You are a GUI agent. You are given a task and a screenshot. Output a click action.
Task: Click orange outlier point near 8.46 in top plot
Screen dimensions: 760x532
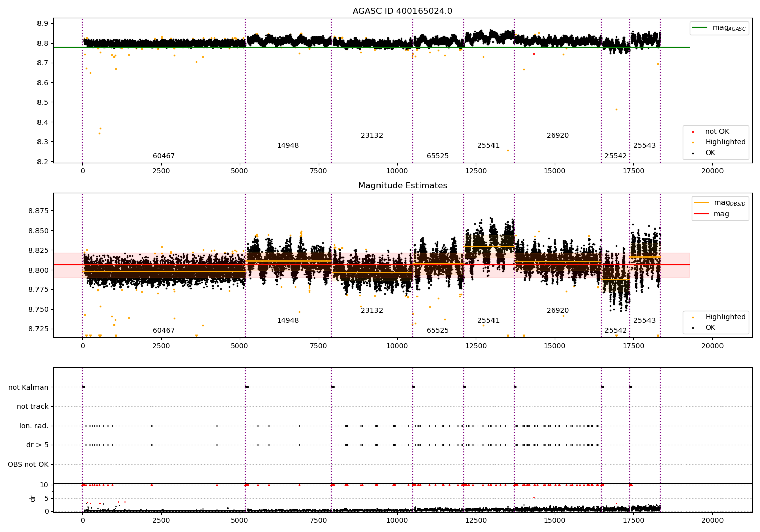pos(616,109)
